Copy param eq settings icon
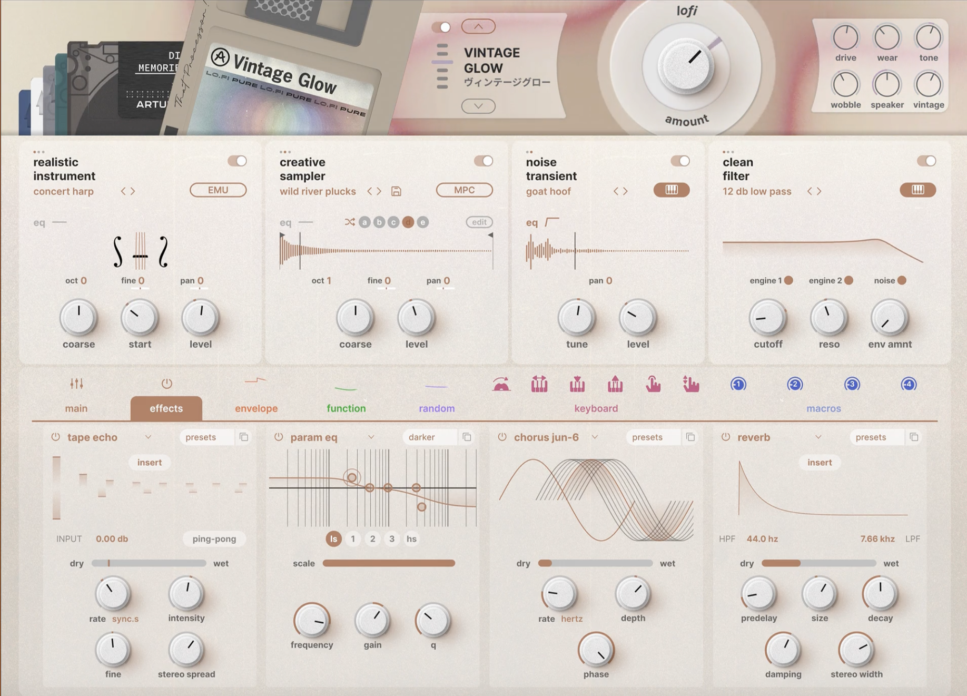The height and width of the screenshot is (696, 967). tap(467, 437)
